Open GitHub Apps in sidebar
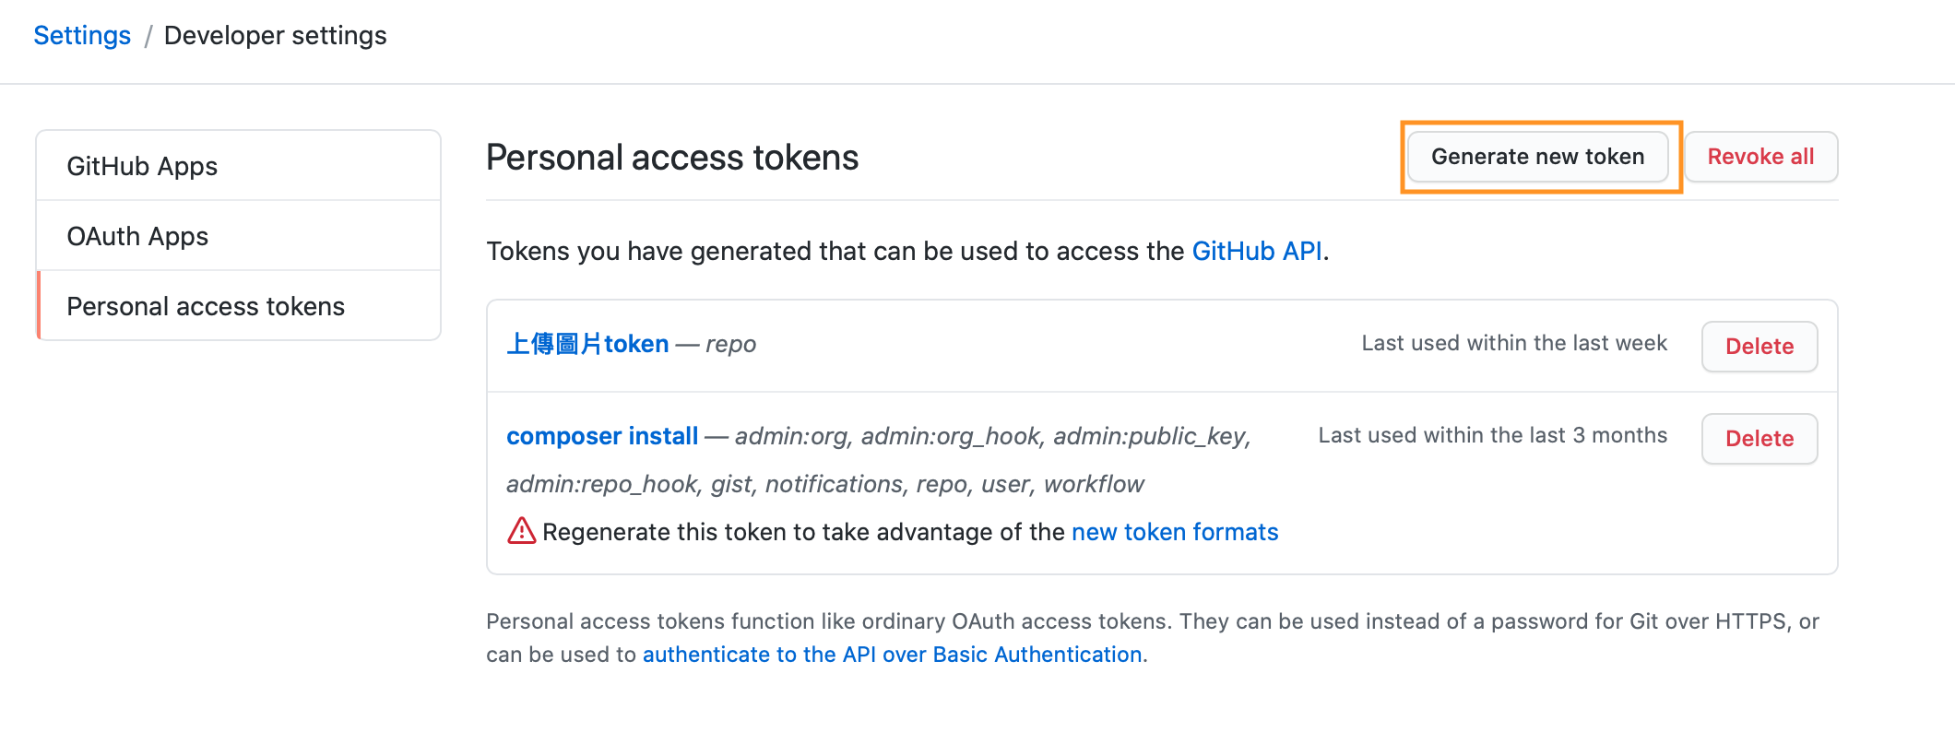This screenshot has width=1955, height=732. click(x=239, y=166)
